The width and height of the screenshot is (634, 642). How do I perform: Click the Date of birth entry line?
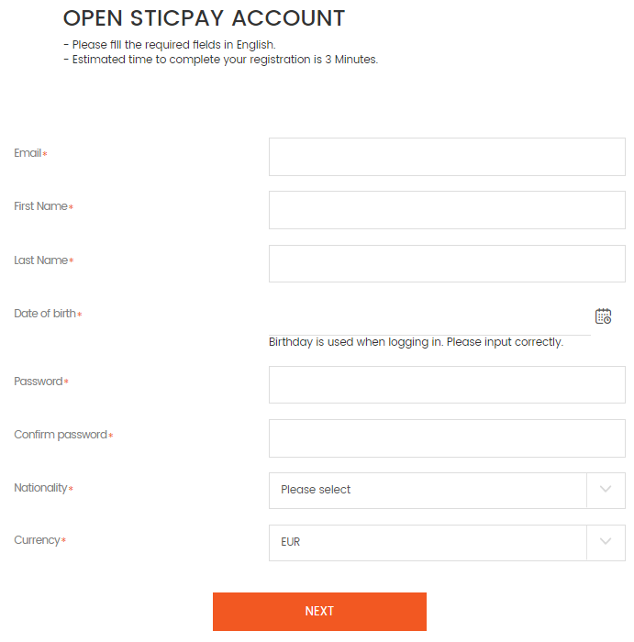click(429, 317)
